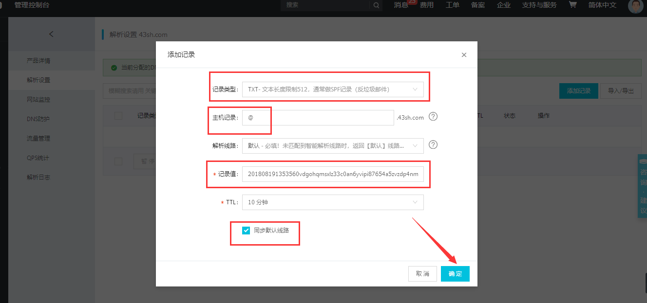Viewport: 647px width, 303px height.
Task: Open the TTL 10 分钟 dropdown
Action: [333, 202]
